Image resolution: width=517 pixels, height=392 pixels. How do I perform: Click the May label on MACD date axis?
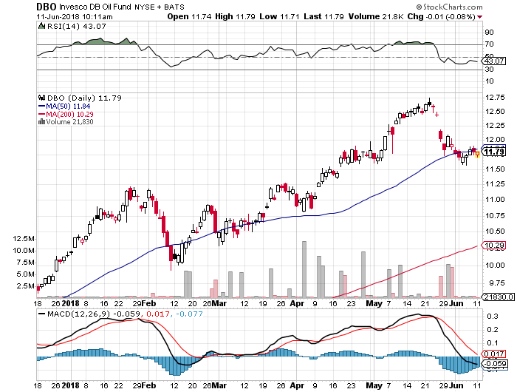point(374,385)
